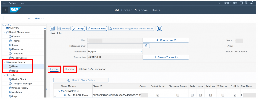258x99 pixels.
Task: Toggle Default for All checkbox for Test_MobGUI
Action: click(158, 95)
